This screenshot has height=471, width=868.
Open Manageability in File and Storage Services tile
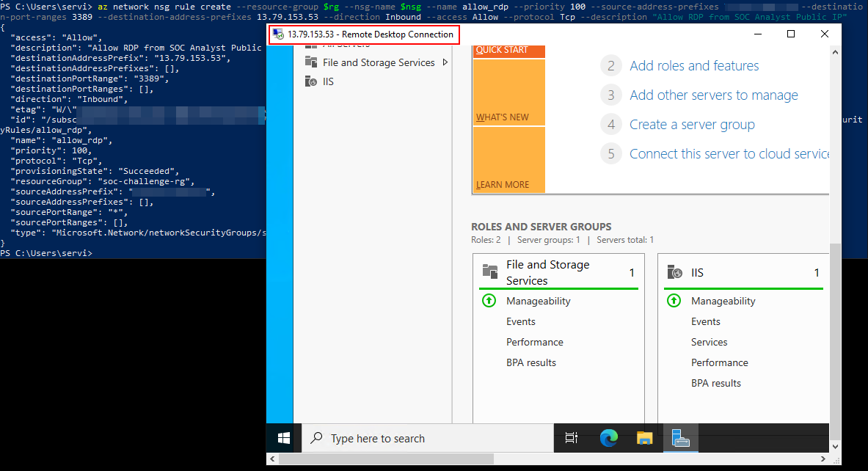(x=538, y=301)
